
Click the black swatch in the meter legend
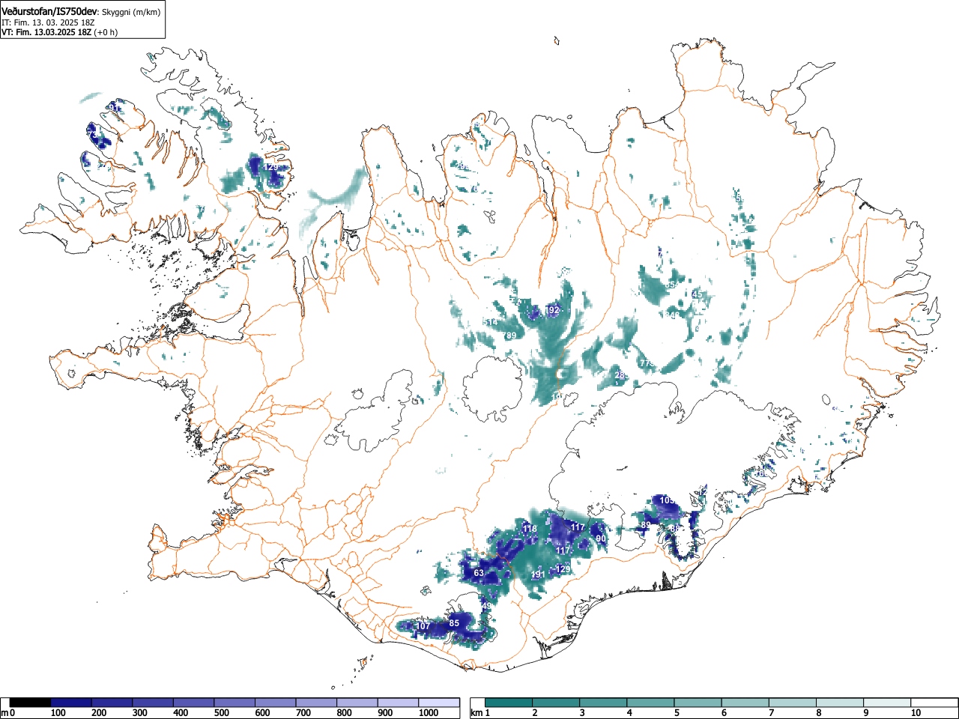click(x=31, y=703)
